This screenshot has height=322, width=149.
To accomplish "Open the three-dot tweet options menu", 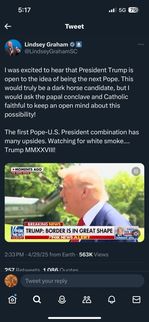I will coord(141,44).
